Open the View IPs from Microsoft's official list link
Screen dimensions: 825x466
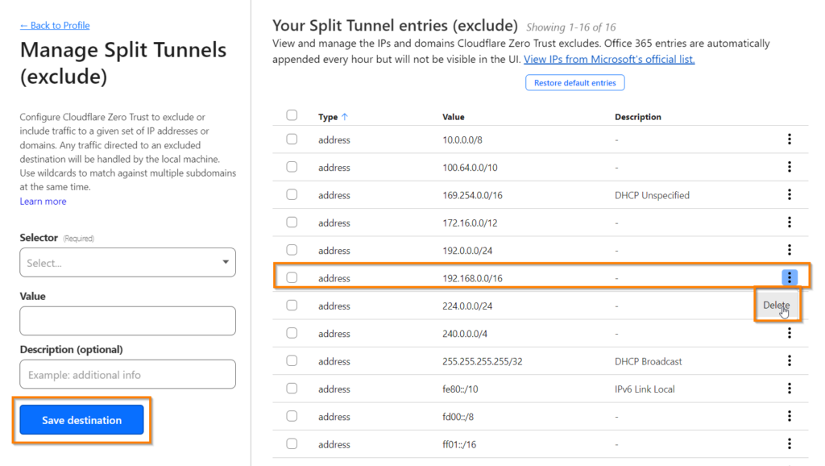coord(609,59)
